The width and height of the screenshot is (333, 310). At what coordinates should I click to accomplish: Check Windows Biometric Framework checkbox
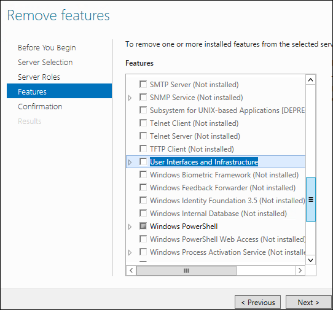pyautogui.click(x=143, y=174)
